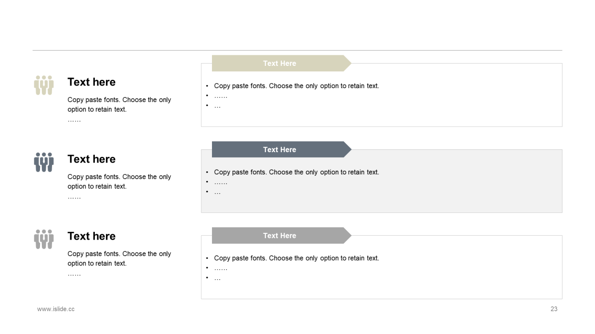Click the gray people group icon
Screen dimensions: 595x334
pyautogui.click(x=44, y=239)
